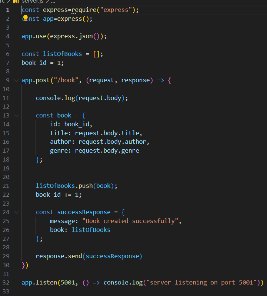Click the yellow lightbulb quick-fix icon
Screen dimensions: 267x296
coord(25,18)
